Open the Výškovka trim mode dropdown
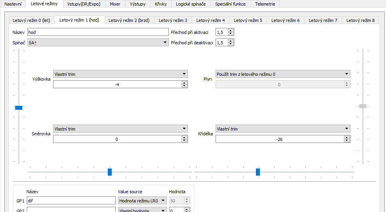The width and height of the screenshot is (386, 212). coord(120,74)
